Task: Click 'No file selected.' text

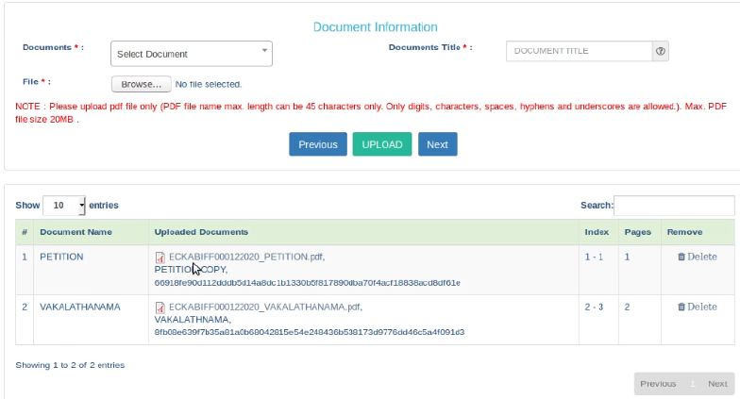Action: (x=208, y=84)
